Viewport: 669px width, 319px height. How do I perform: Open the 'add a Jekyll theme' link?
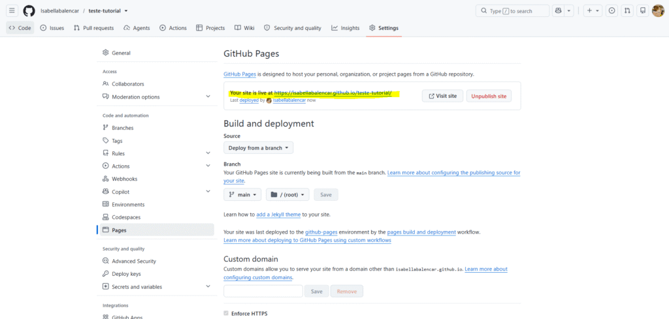(x=278, y=215)
